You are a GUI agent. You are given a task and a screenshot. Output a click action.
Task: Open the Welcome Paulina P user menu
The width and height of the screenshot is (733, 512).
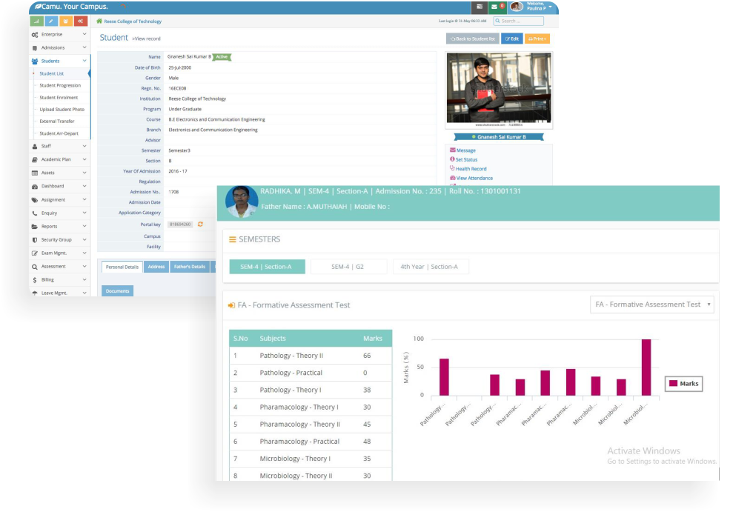tap(532, 7)
